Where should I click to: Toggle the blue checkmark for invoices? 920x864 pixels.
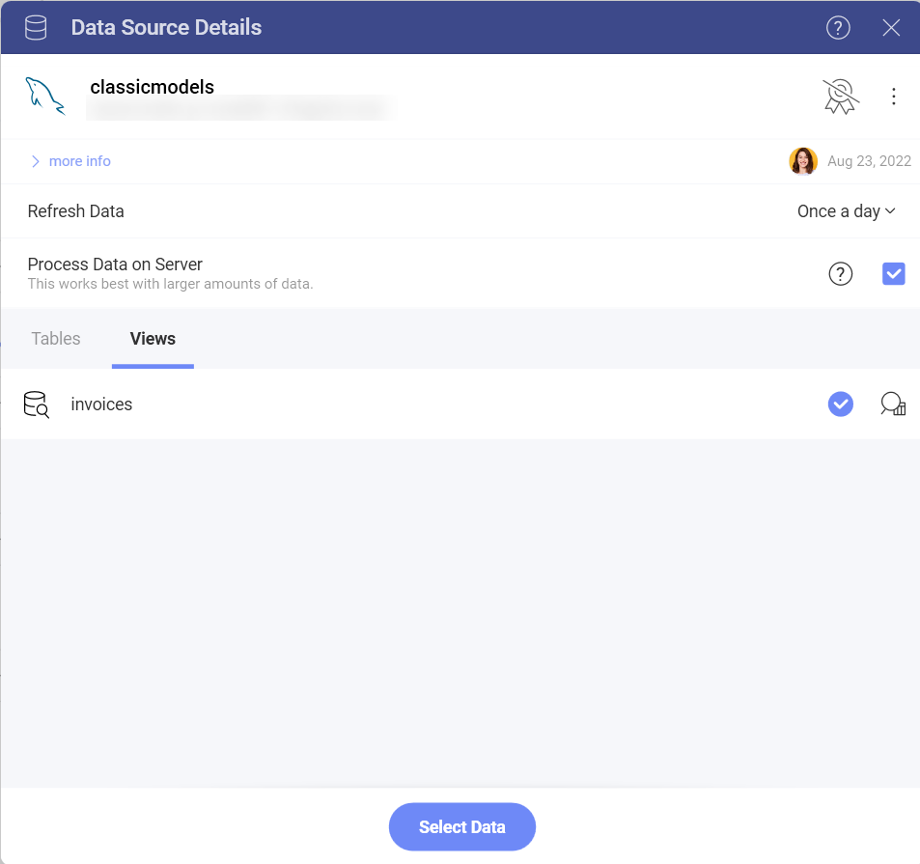840,404
